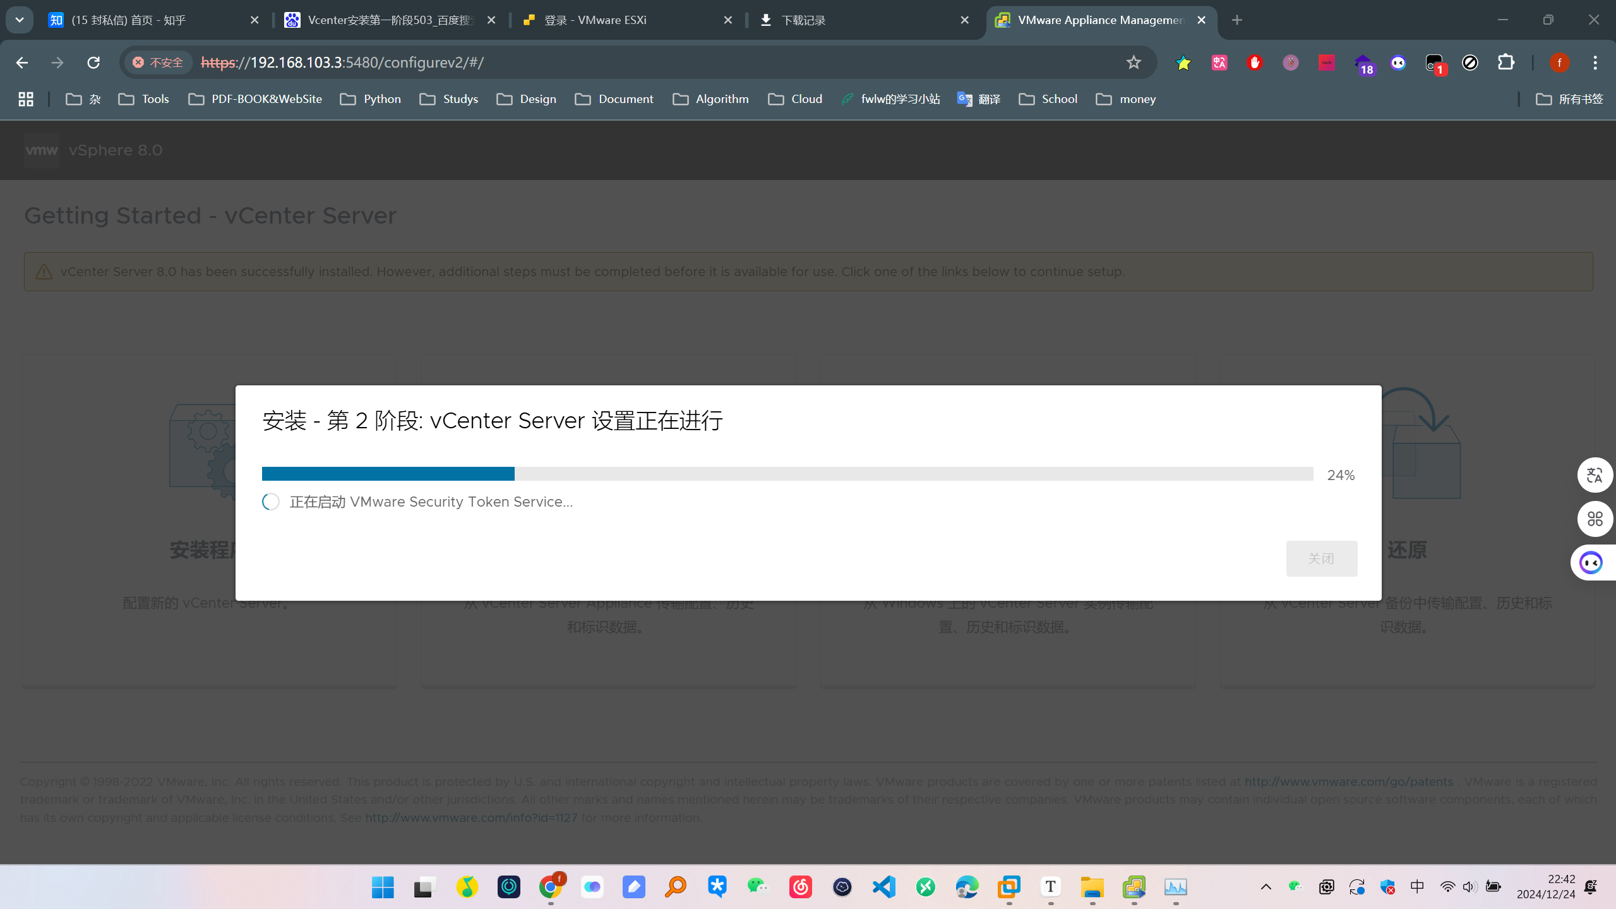Open the vmware.com/info?id=1127 link

[471, 817]
